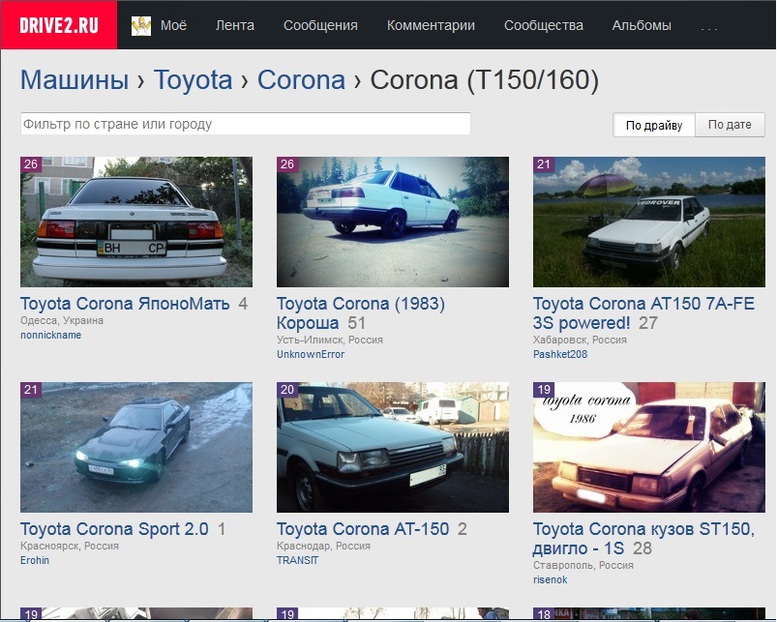
Task: Visit the risenok user profile
Action: pos(550,579)
